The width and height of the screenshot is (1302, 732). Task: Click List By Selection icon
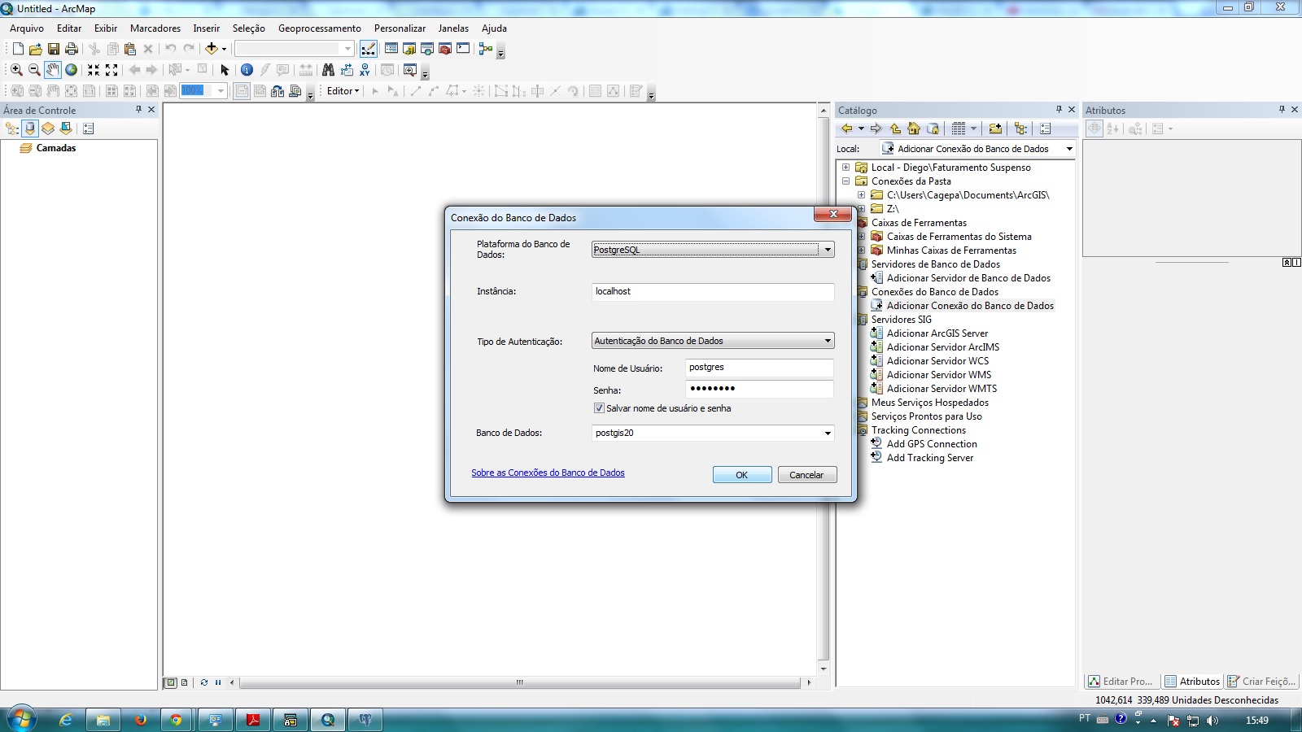[x=66, y=129]
